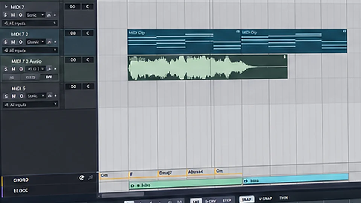Mute the MIDI 5 track
Viewport: 361px width, 203px height.
click(x=14, y=96)
